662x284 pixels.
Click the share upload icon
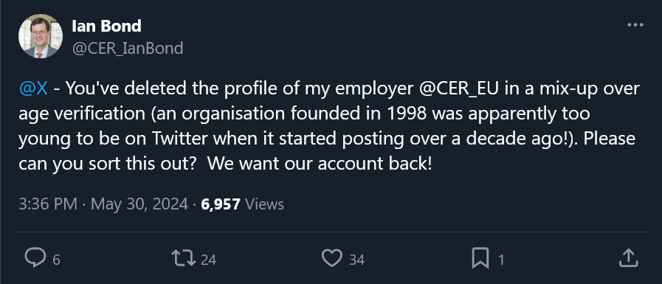tap(628, 258)
